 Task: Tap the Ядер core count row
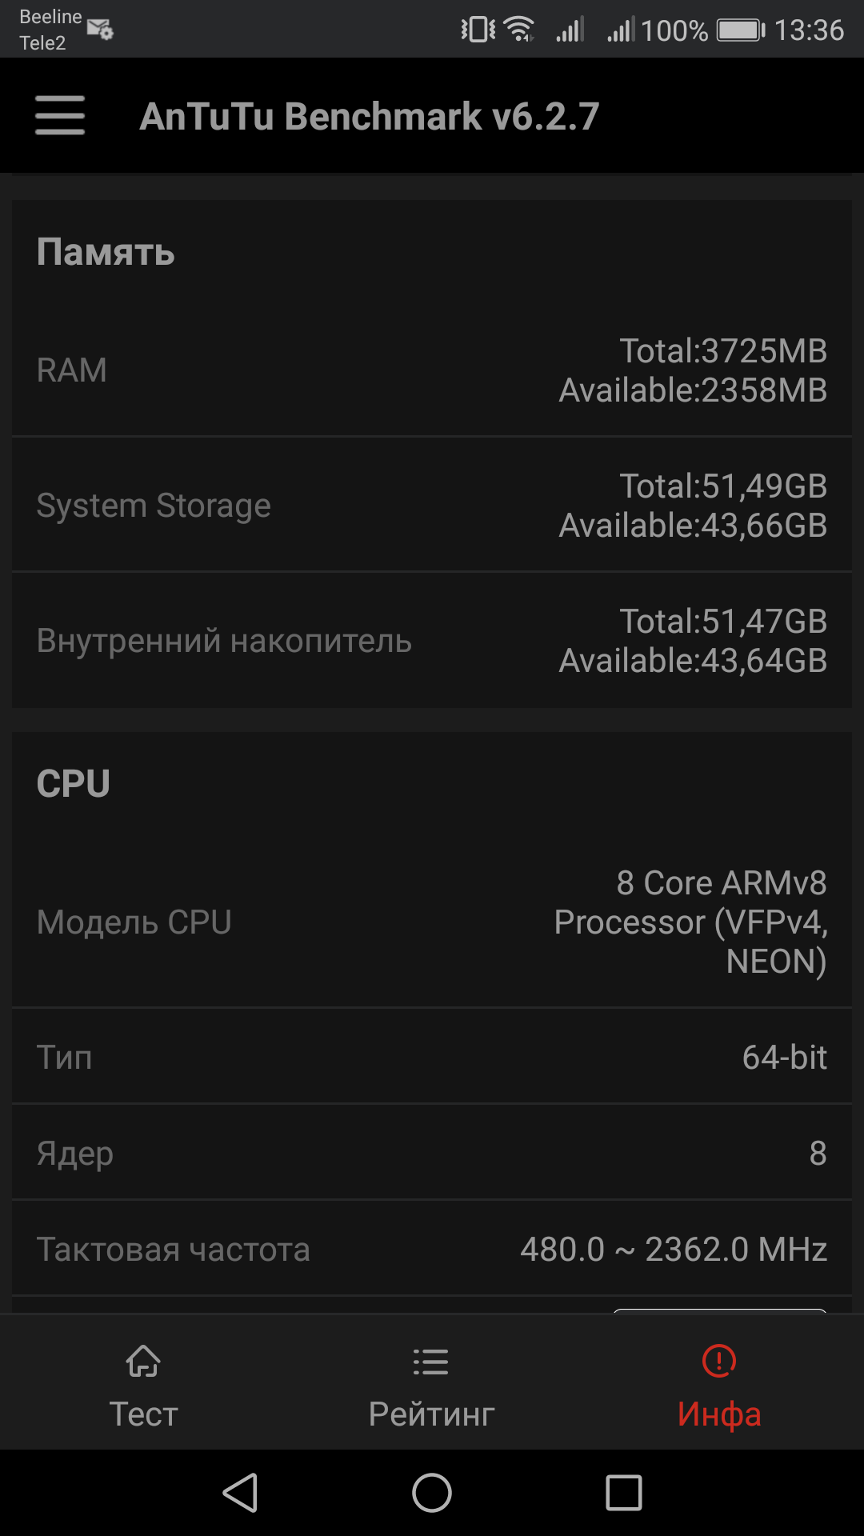(x=432, y=1153)
